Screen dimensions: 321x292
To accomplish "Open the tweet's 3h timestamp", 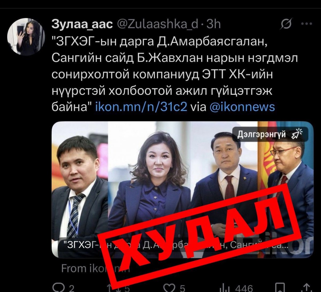I will [x=214, y=25].
